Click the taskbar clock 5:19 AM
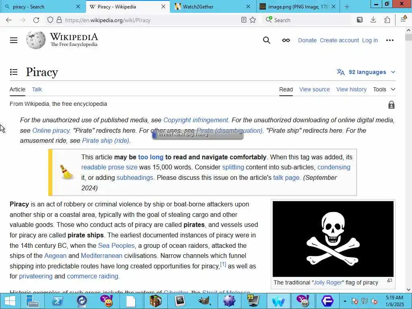 click(x=394, y=298)
